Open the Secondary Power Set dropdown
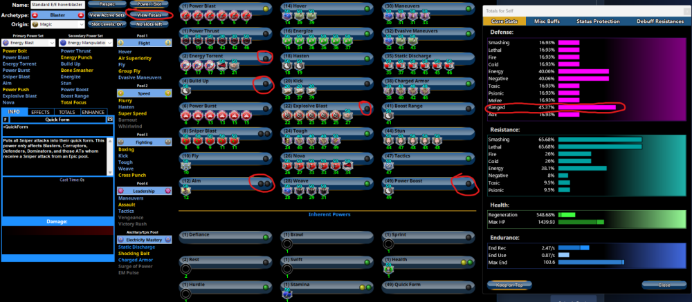Image resolution: width=692 pixels, height=302 pixels. coord(86,43)
